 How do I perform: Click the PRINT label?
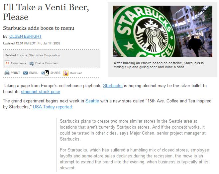click(x=15, y=73)
